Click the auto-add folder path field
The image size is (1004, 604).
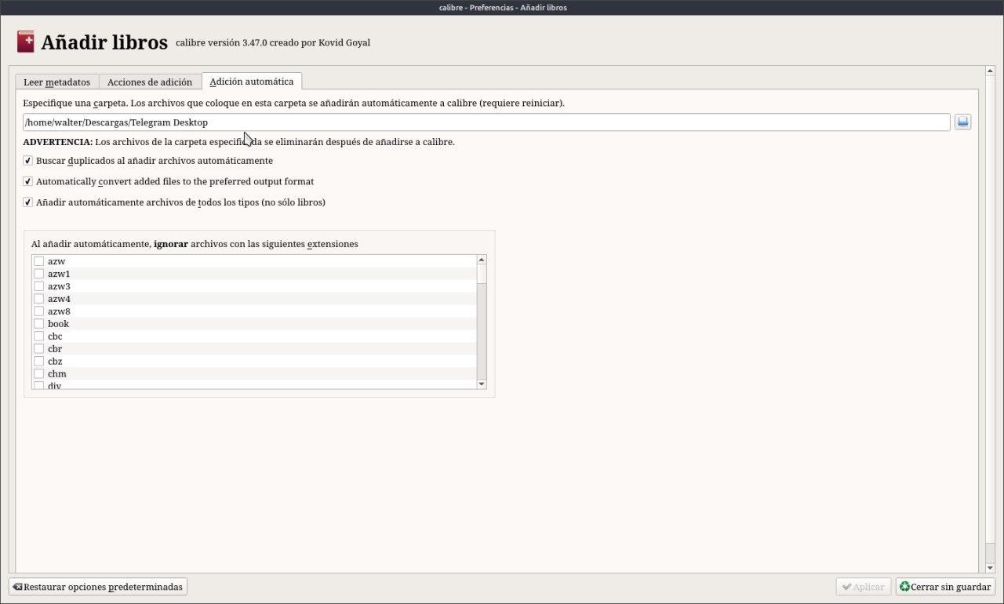[x=486, y=122]
